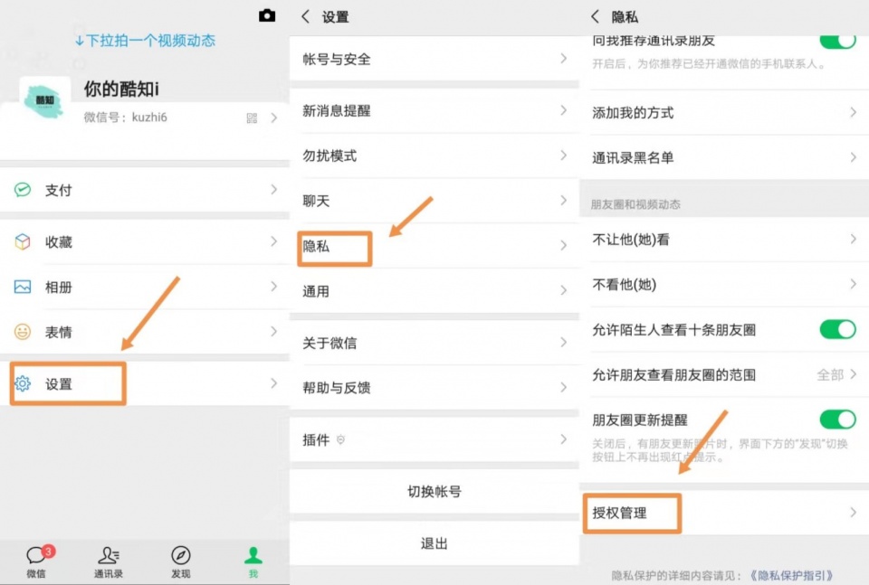Expand the 不让他(她)看 row chevron

tap(854, 239)
